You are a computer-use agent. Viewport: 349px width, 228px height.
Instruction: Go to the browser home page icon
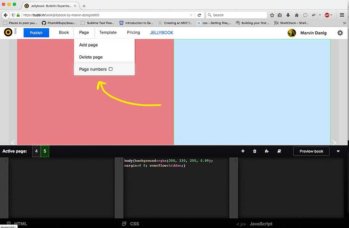[297, 15]
